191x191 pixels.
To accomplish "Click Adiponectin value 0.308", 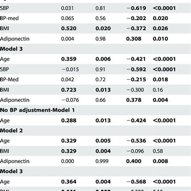I will pyautogui.click(x=134, y=39).
